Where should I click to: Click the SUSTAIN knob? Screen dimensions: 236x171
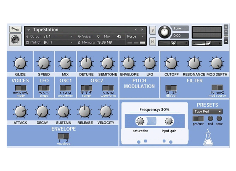point(63,112)
